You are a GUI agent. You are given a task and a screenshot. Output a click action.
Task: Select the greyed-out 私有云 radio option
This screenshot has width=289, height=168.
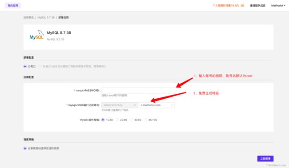40,66
